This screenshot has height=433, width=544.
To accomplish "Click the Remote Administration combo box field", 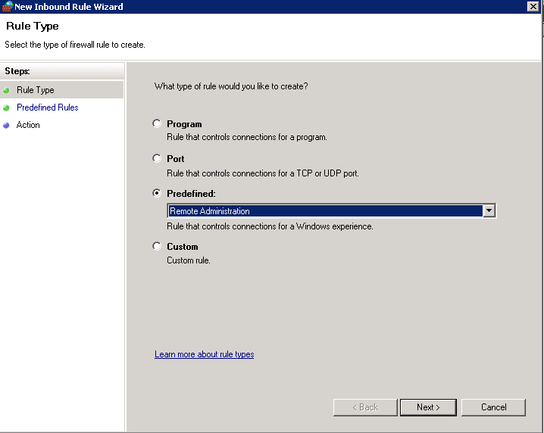I will (324, 211).
